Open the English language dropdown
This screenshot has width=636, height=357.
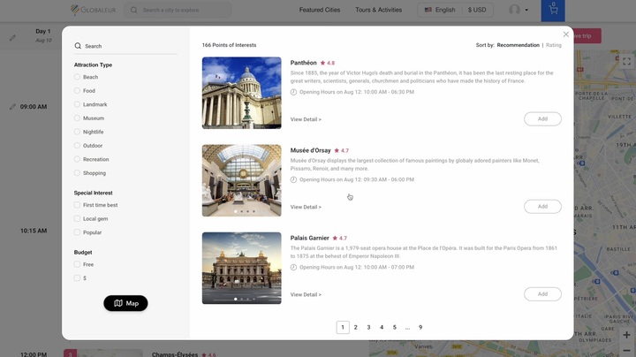click(440, 10)
